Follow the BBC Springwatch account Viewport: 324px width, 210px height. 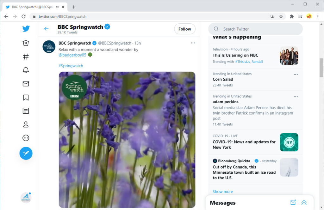click(x=184, y=29)
